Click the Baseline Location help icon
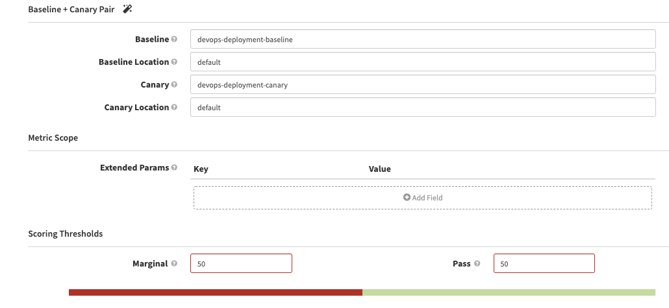 174,62
